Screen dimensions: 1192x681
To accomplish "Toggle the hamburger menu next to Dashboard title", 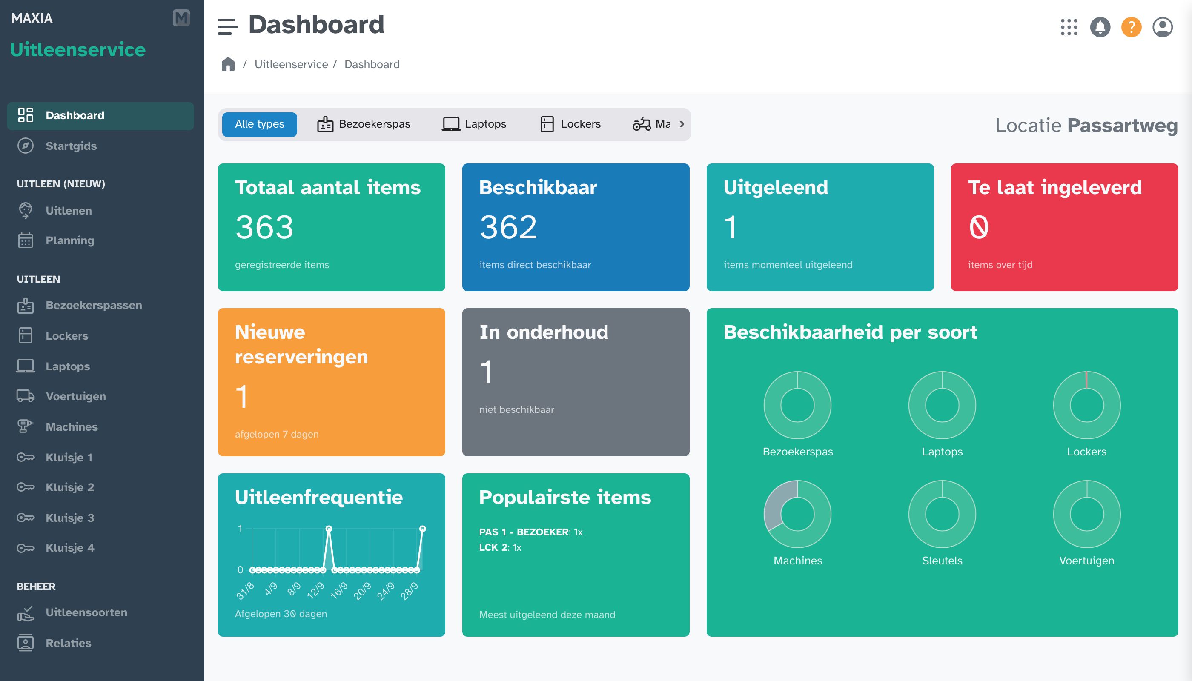I will pyautogui.click(x=228, y=27).
